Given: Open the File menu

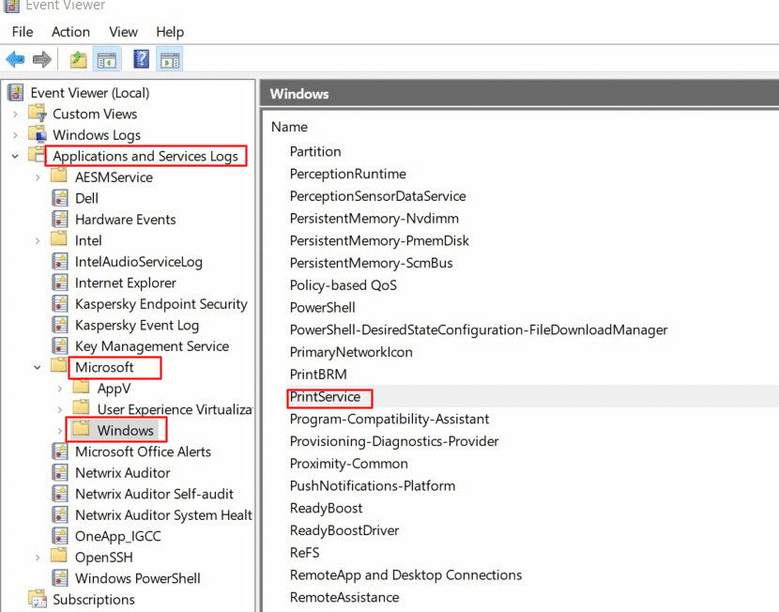Looking at the screenshot, I should coord(22,31).
